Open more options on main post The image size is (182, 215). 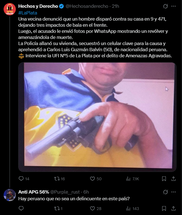click(173, 6)
